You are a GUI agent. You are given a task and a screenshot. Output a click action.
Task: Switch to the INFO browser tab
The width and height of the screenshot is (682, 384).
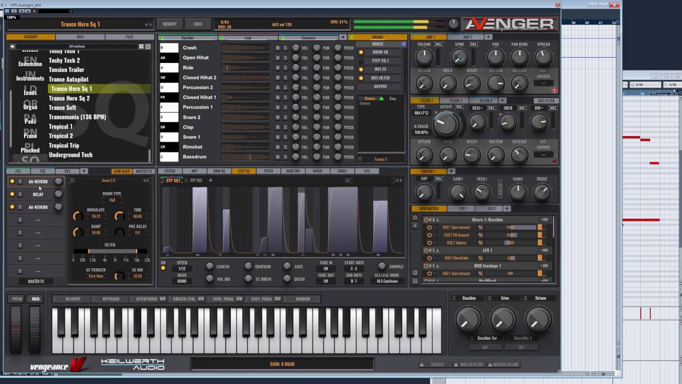[80, 37]
